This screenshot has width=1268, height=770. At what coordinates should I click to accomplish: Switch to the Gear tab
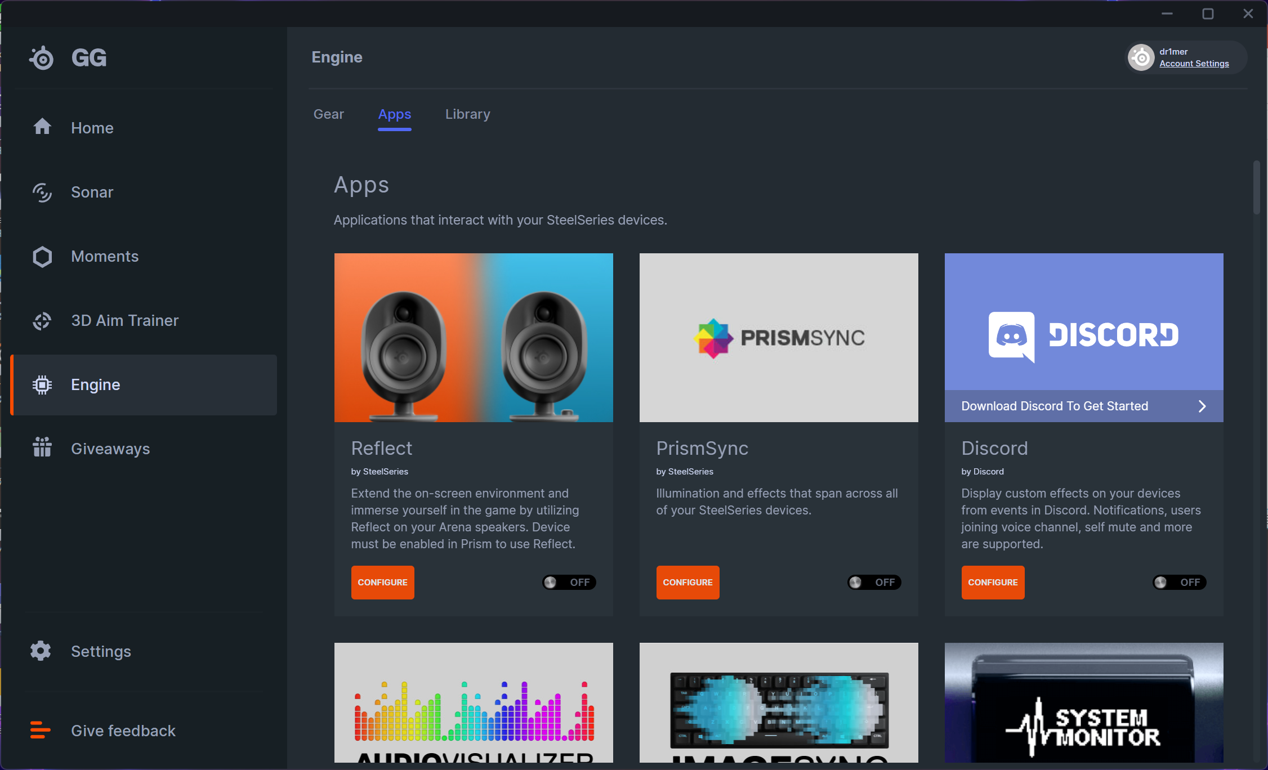pos(328,114)
